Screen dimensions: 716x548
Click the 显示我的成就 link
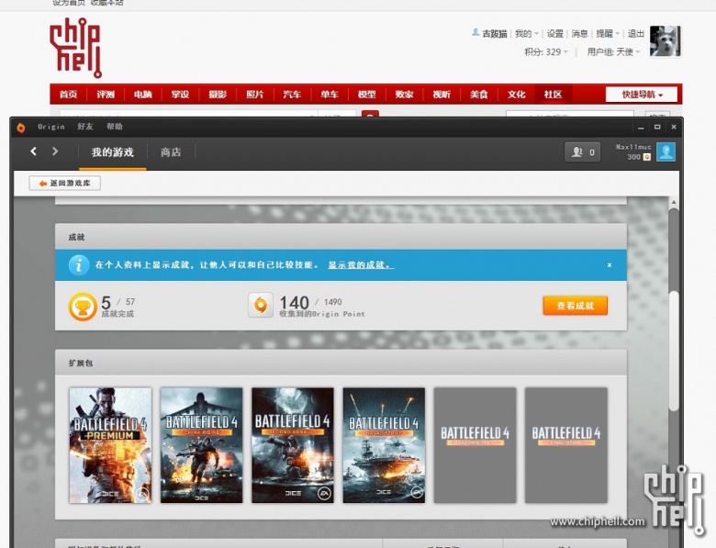point(361,265)
